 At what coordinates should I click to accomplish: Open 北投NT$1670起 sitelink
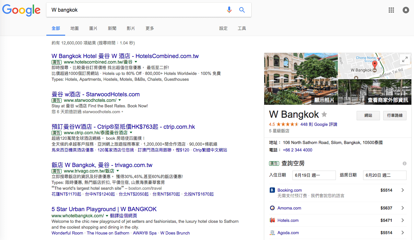(x=199, y=194)
